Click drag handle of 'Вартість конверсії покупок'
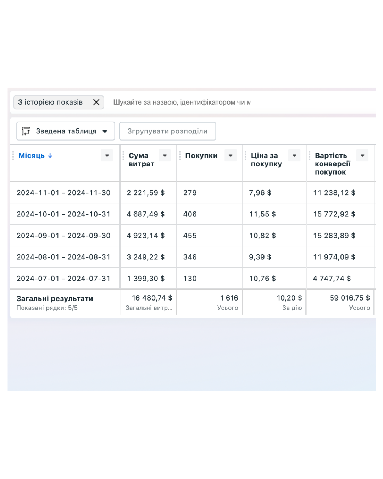 pyautogui.click(x=310, y=156)
